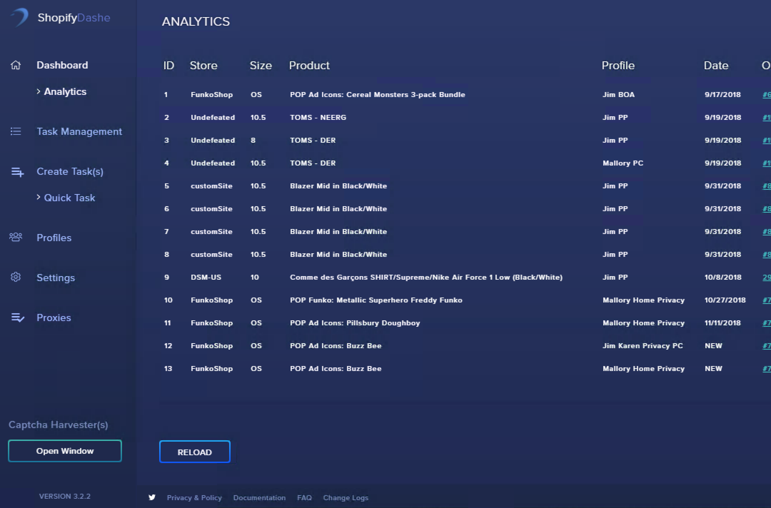Click the ID column header
Image resolution: width=771 pixels, height=508 pixels.
coord(168,66)
